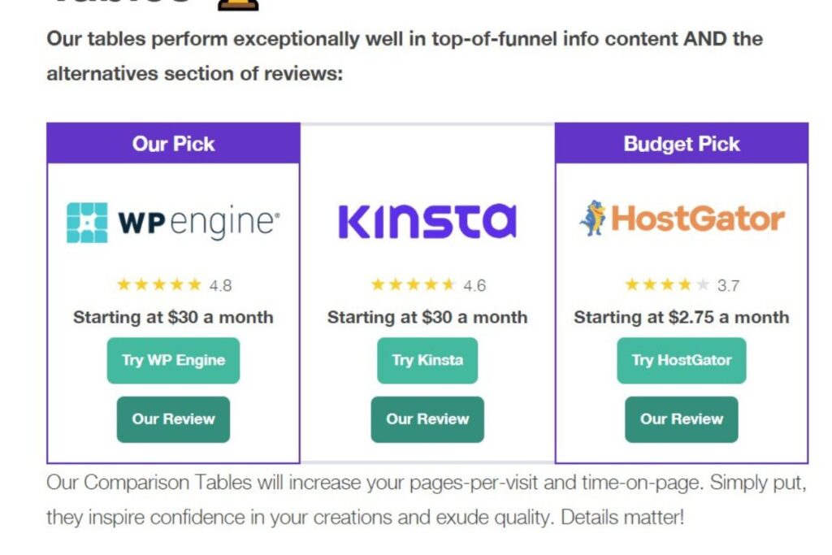Open Our Review for WP Engine

[173, 419]
